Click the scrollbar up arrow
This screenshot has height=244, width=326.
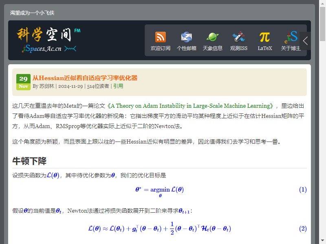[322, 3]
